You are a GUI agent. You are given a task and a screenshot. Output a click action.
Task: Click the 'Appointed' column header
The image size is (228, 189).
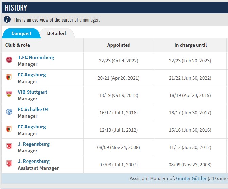119,45
